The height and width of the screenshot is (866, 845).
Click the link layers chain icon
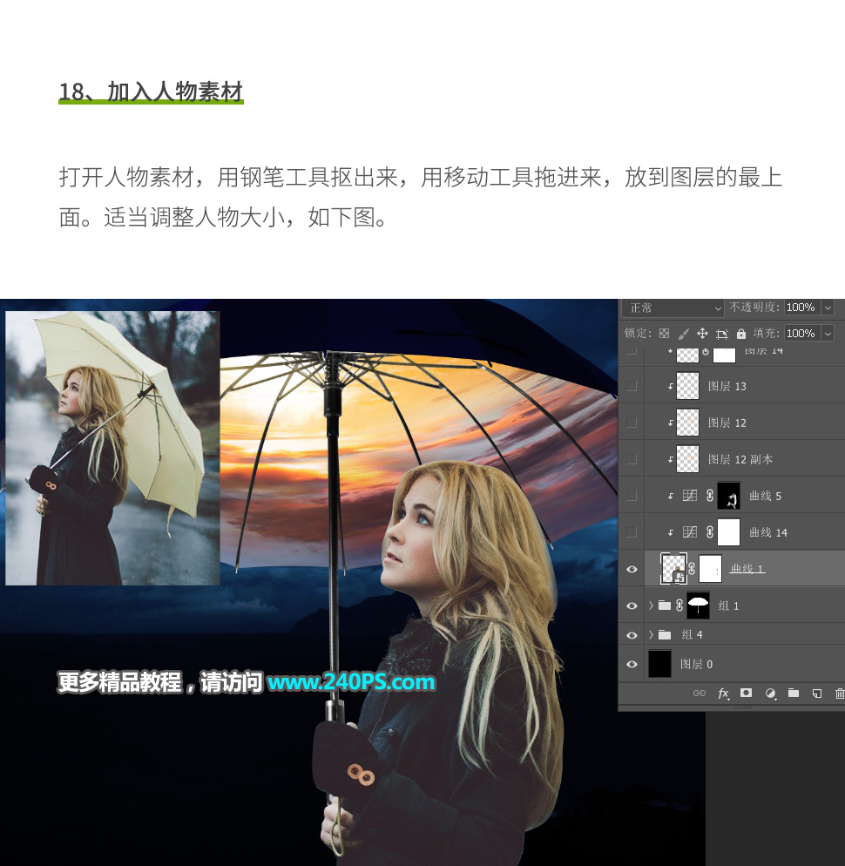pos(700,693)
